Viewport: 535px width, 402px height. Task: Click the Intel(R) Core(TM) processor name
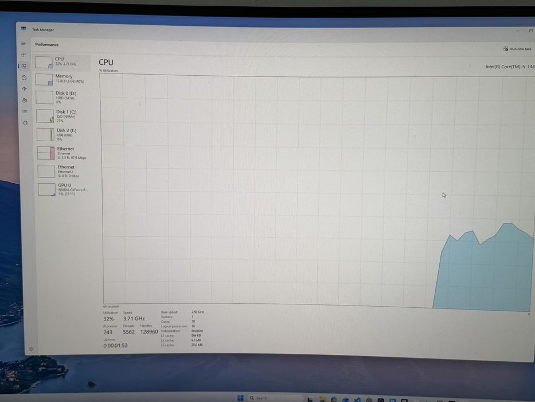(510, 66)
